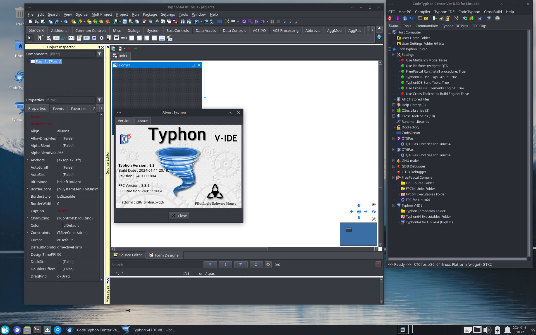Expand the OSes Libraries (3) tree node
Viewport: 536px width, 335px height.
click(x=394, y=111)
